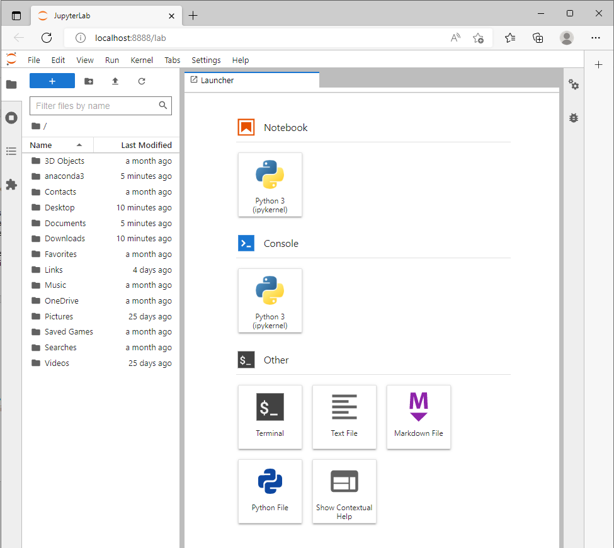Sort files by Last Modified header

[x=137, y=146]
